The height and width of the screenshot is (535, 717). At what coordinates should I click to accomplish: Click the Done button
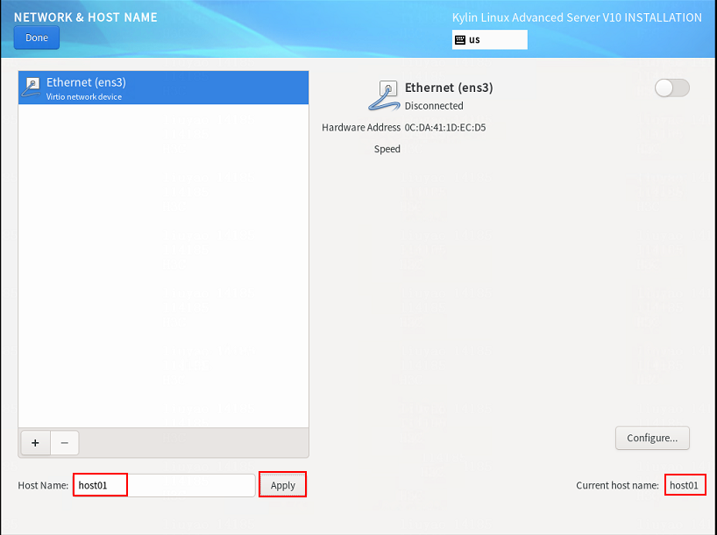point(37,38)
